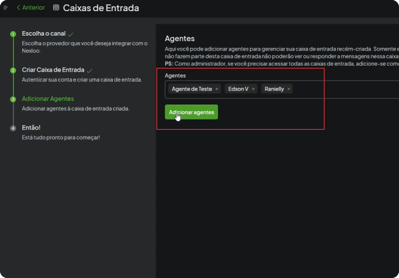Select step 2 circle Criar Caixa de Entrada

click(x=13, y=70)
